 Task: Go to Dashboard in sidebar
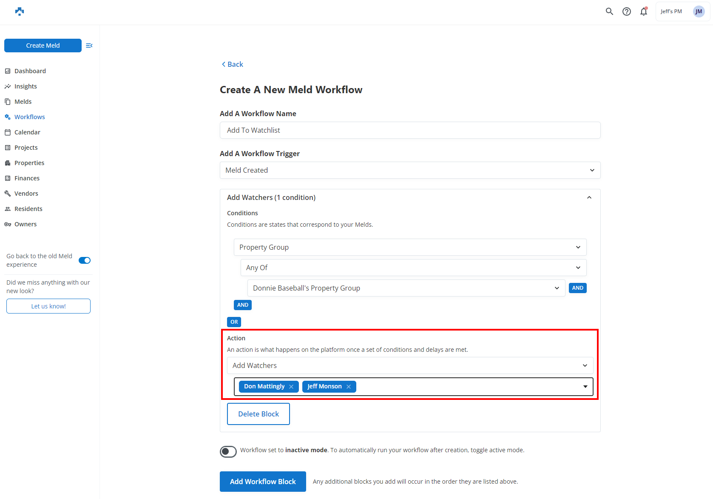click(30, 71)
